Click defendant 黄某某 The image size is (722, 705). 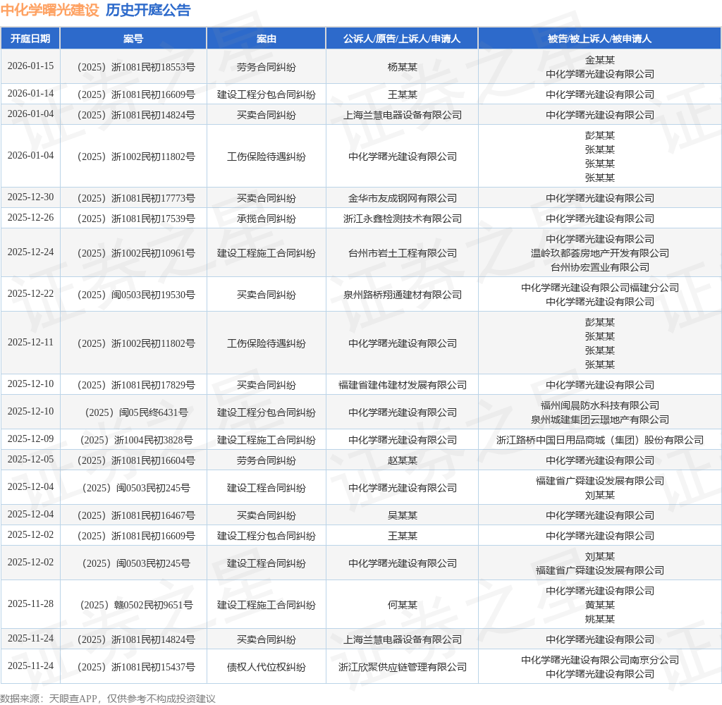600,605
